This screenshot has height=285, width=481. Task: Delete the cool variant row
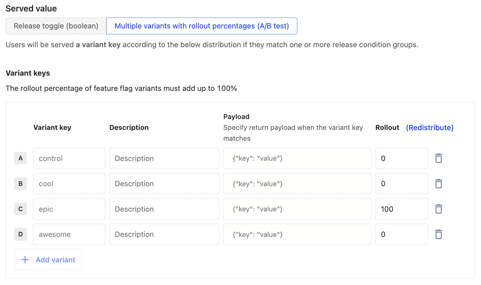click(439, 184)
